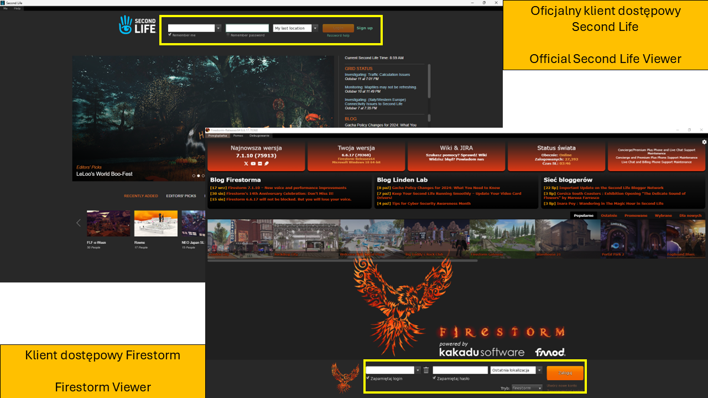This screenshot has width=708, height=398.
Task: Expand Second Life username dropdown arrow
Action: (218, 28)
